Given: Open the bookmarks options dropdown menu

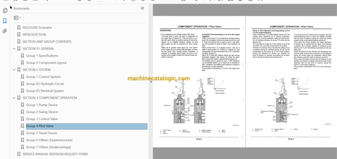Looking at the screenshot, I should point(18,18).
